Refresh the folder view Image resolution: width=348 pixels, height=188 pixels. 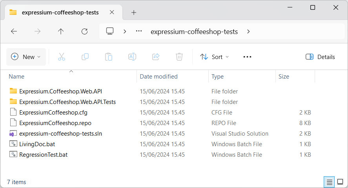tap(85, 31)
